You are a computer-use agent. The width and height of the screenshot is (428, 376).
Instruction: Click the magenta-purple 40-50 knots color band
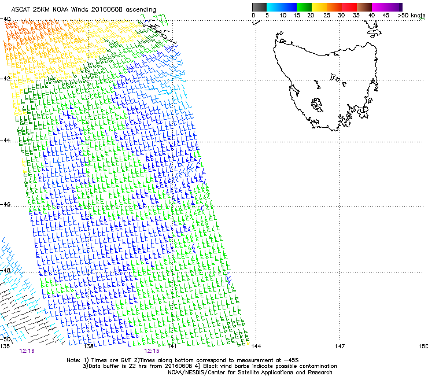point(387,7)
